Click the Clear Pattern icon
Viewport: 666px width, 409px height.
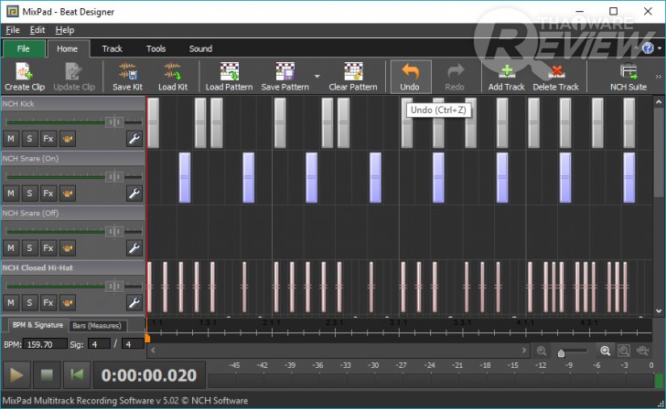click(353, 71)
